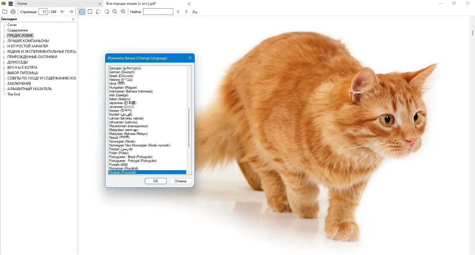Expand ПРИРОЖДЕННЫЕ ОХОТНИКИ bookmark

[x=4, y=57]
